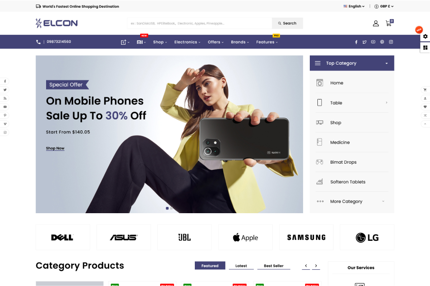The image size is (430, 286).
Task: Click the settings gear on right edge
Action: 425,36
